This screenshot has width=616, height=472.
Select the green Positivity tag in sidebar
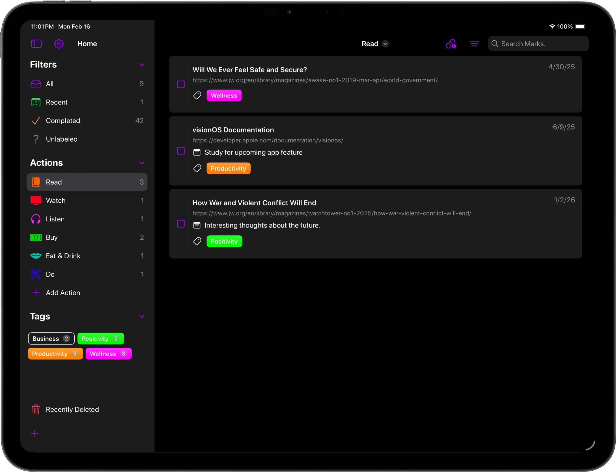(100, 339)
